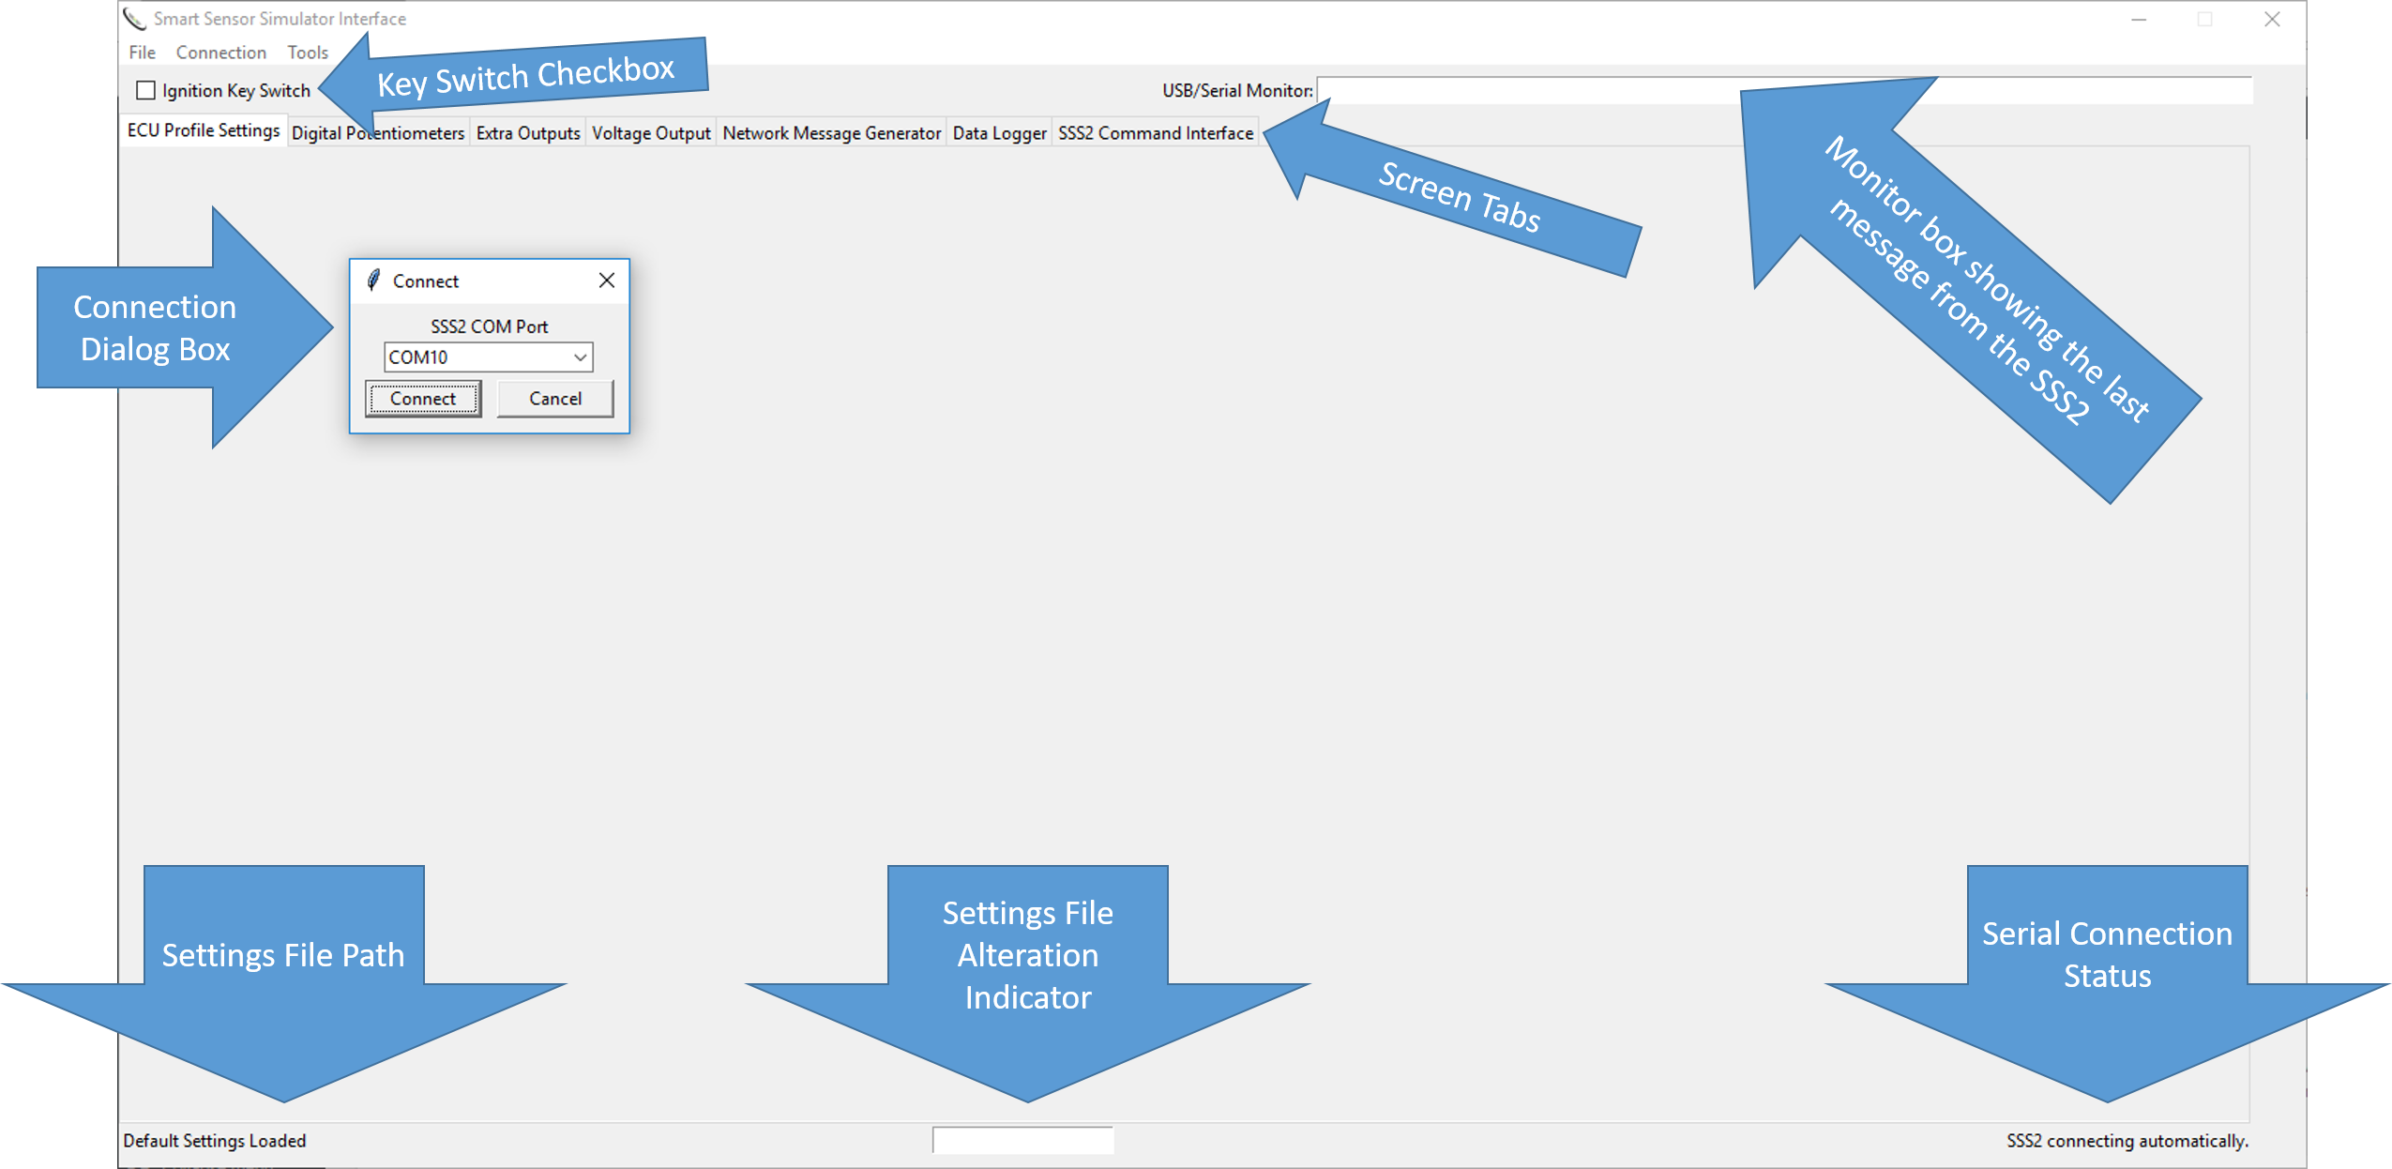Screen dimensions: 2392x1169
Task: Open the Data Logger tab
Action: (x=999, y=133)
